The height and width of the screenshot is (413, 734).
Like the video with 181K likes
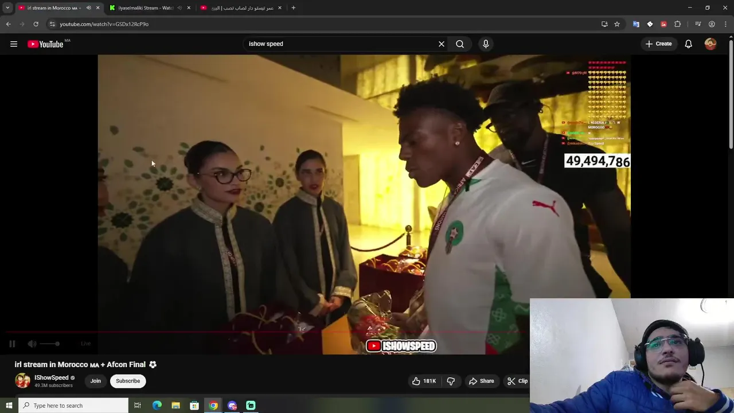424,381
